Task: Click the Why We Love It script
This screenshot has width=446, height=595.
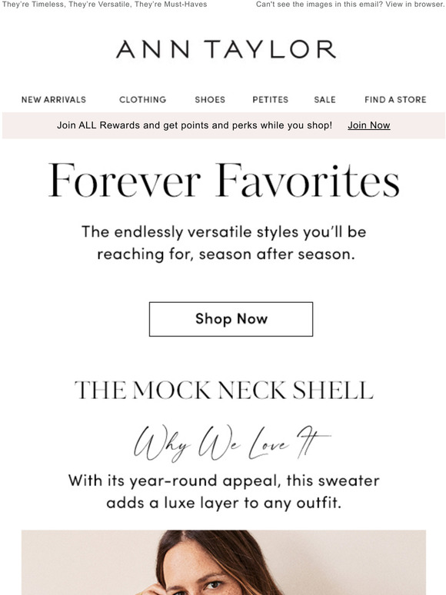Action: 232,443
